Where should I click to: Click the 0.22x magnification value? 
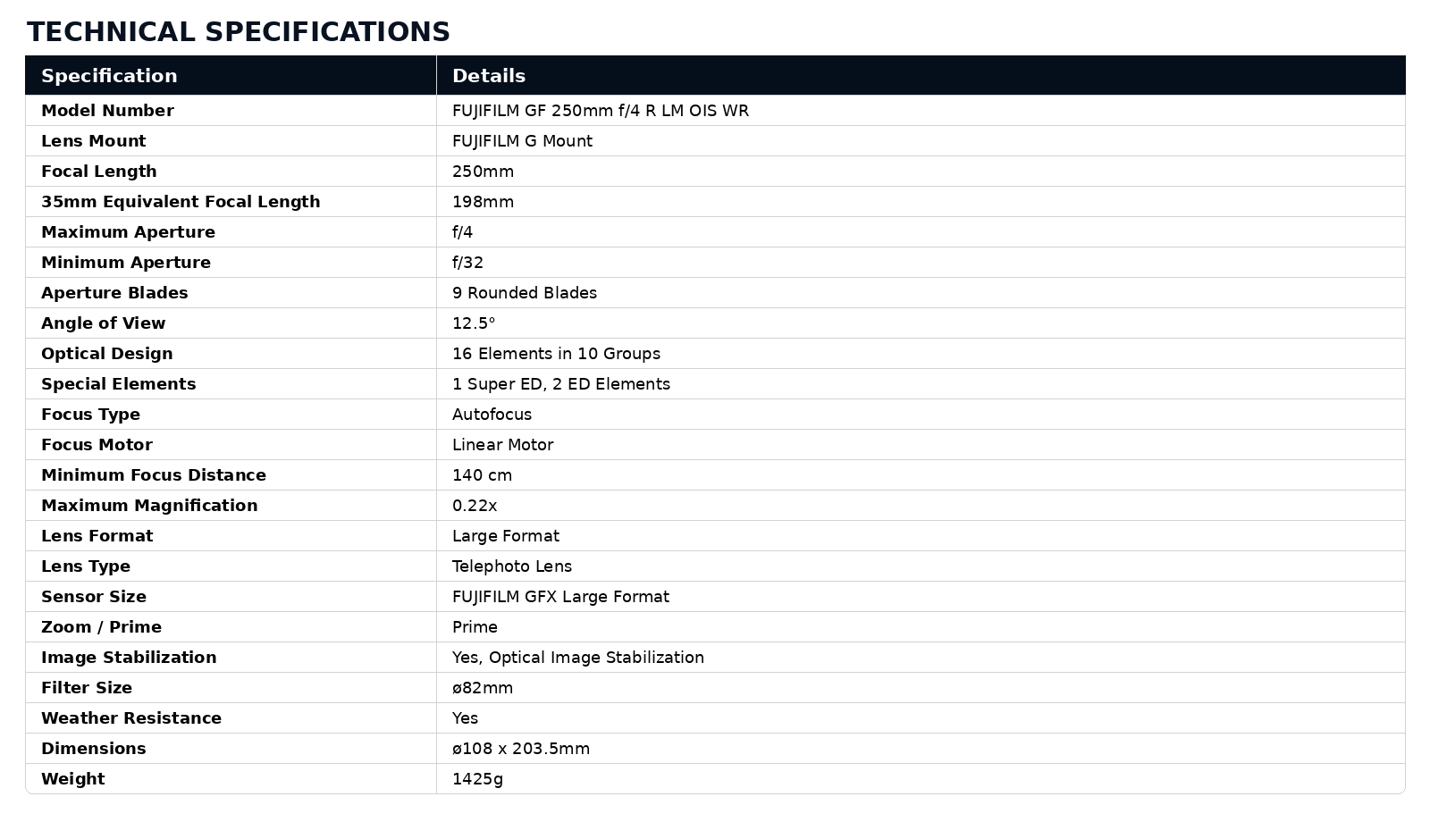pyautogui.click(x=475, y=506)
